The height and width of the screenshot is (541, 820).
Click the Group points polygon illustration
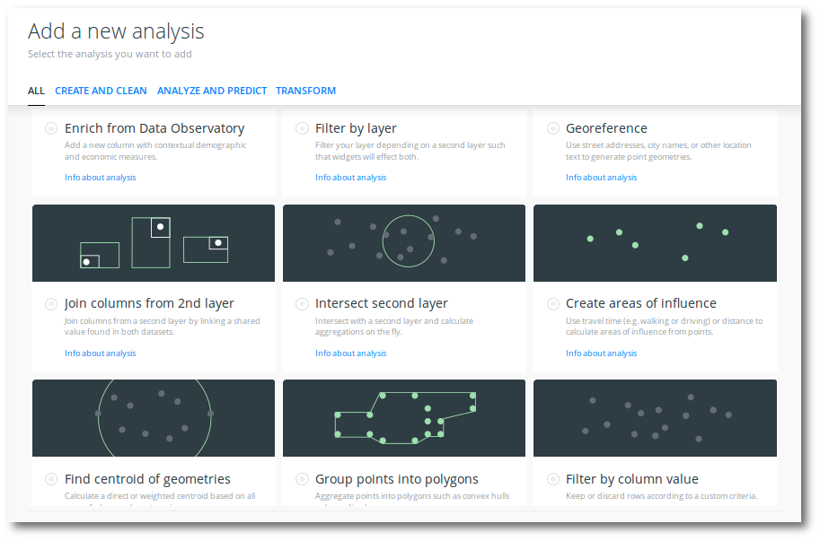[x=404, y=418]
